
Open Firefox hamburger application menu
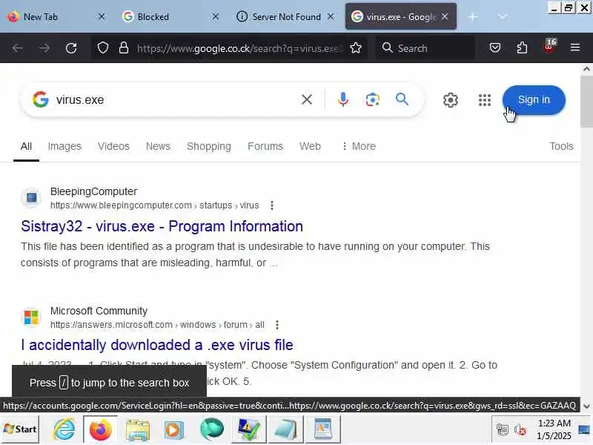coord(575,47)
